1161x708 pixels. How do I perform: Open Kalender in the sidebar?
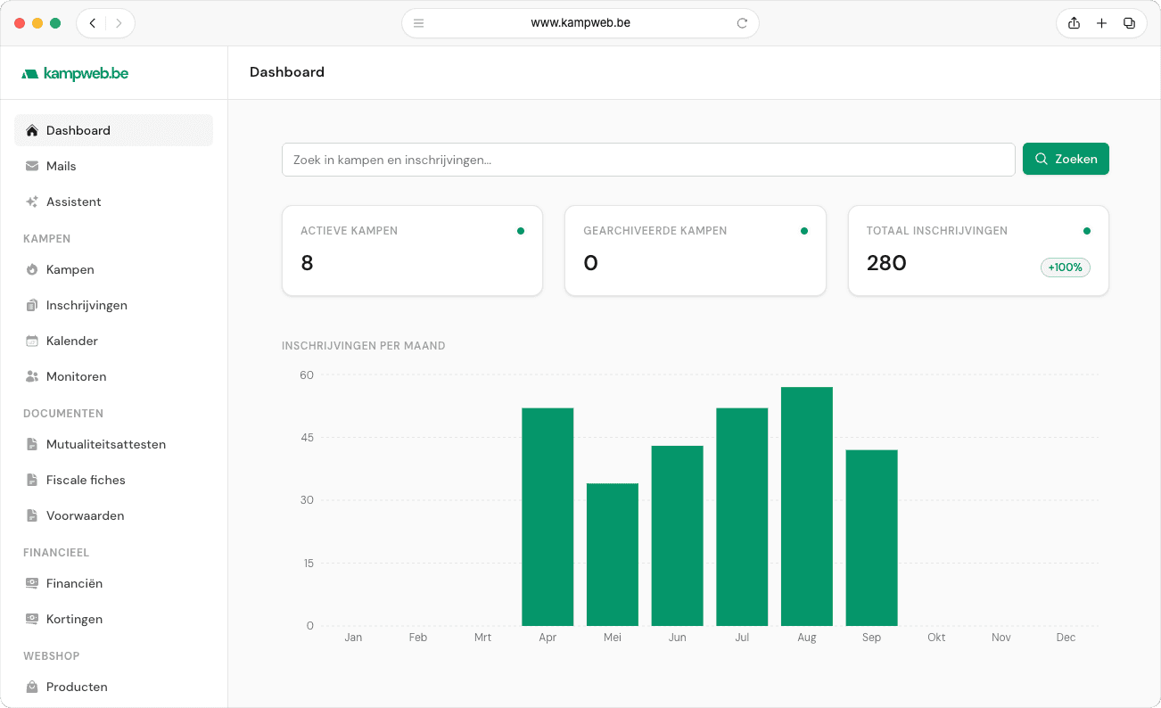point(113,341)
